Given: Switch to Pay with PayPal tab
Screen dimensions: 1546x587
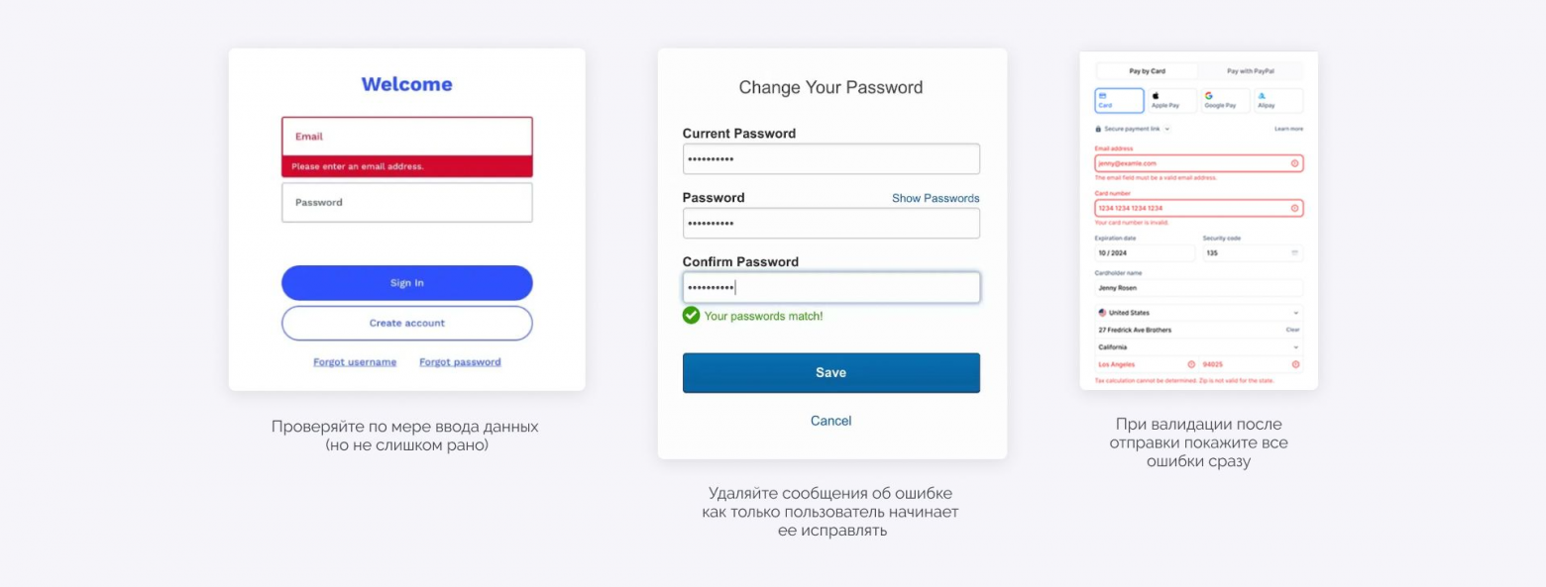Looking at the screenshot, I should point(1250,71).
